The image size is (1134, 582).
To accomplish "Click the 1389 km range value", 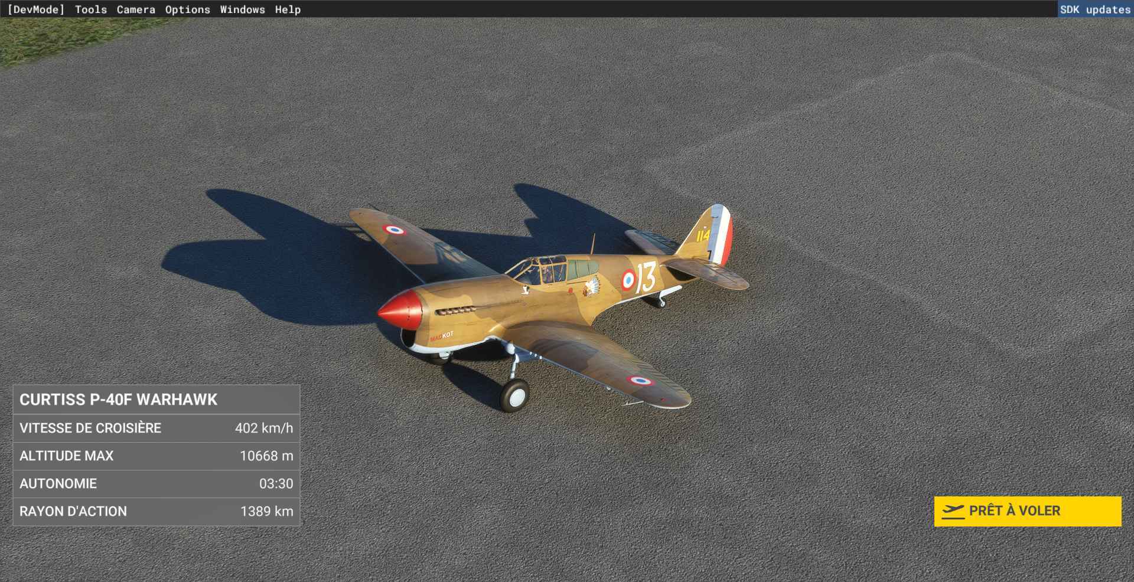I will click(x=267, y=511).
